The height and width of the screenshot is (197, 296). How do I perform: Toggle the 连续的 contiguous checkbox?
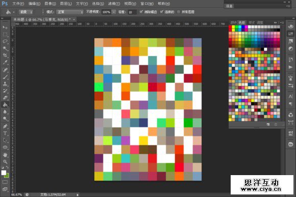coord(162,12)
